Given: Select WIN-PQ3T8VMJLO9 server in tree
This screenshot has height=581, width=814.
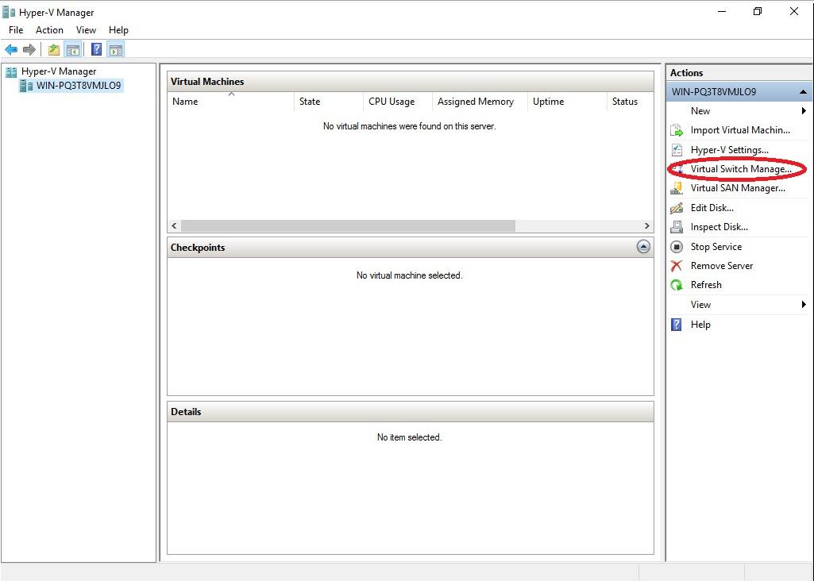Looking at the screenshot, I should (79, 86).
